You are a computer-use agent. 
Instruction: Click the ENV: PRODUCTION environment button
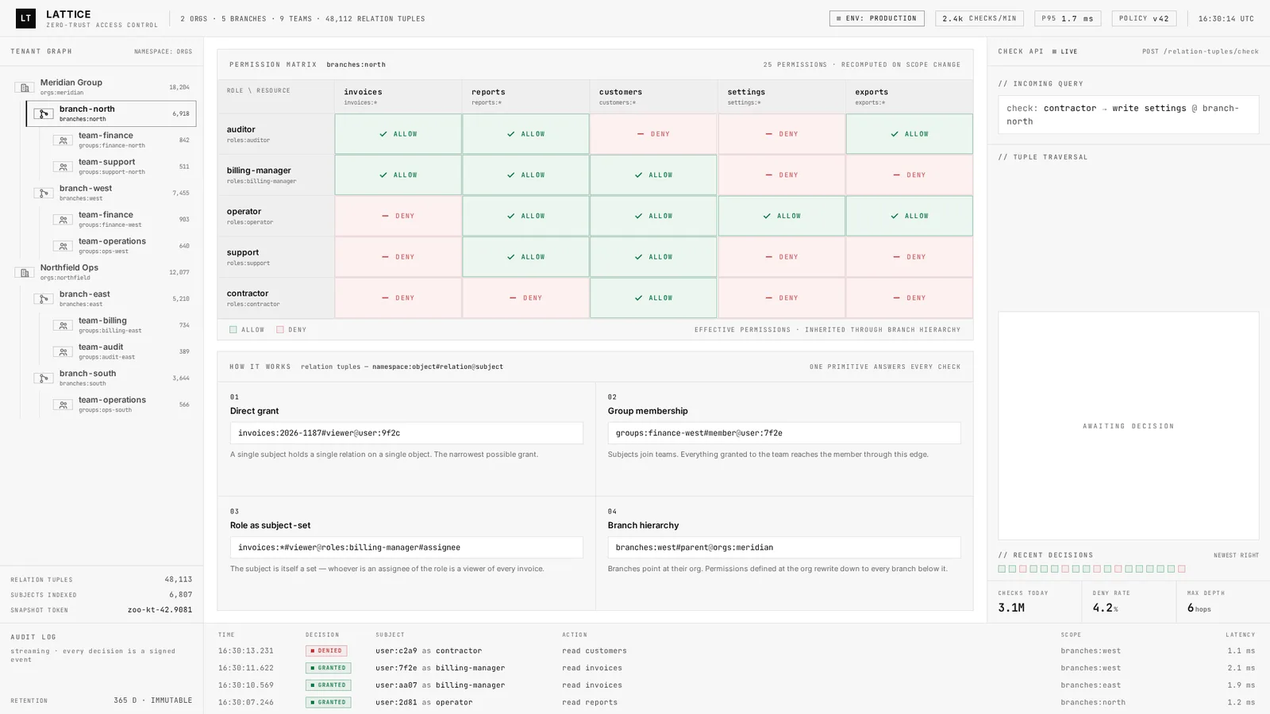pos(877,18)
